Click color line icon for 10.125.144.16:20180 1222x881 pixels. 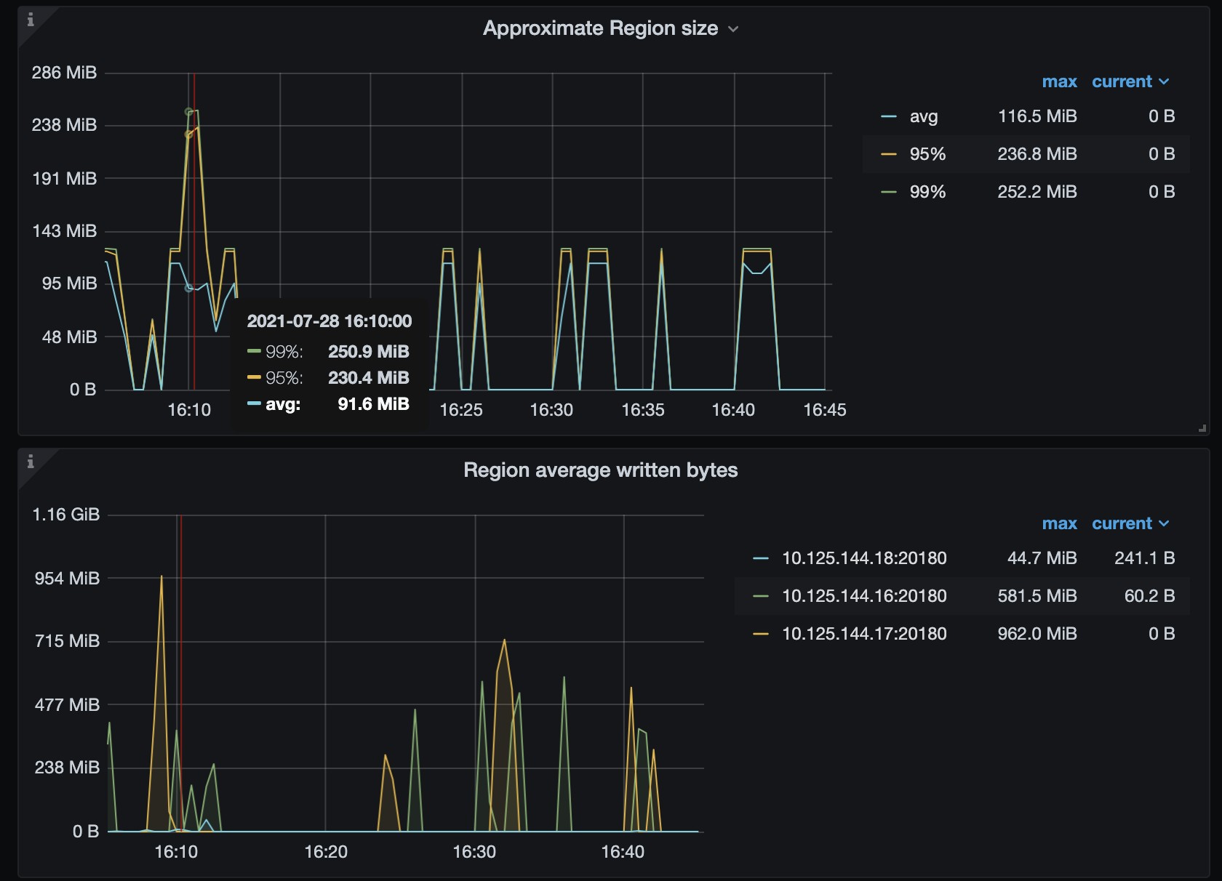coord(761,596)
